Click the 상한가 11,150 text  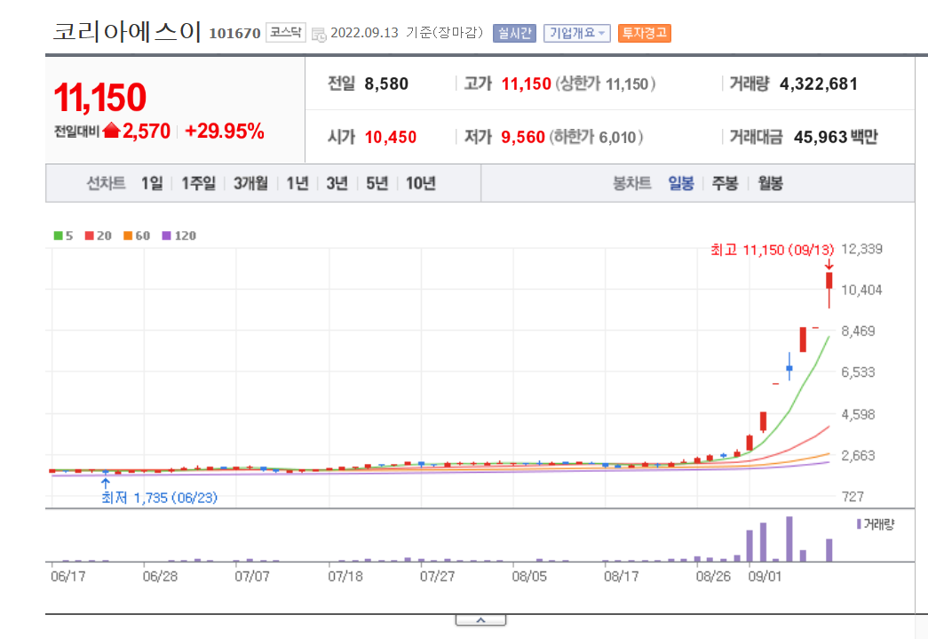coord(605,84)
